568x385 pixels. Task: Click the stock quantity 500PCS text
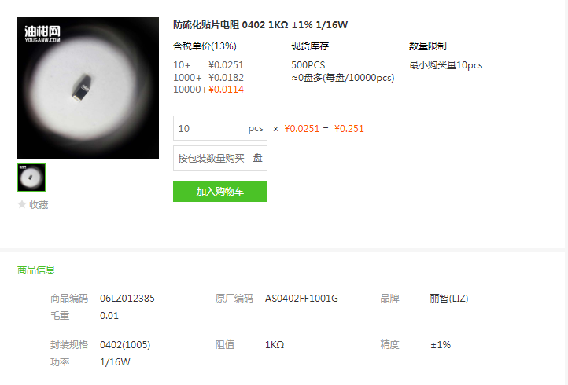click(x=308, y=65)
